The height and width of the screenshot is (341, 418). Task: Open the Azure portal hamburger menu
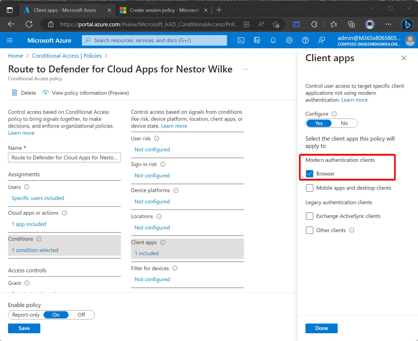tap(10, 40)
